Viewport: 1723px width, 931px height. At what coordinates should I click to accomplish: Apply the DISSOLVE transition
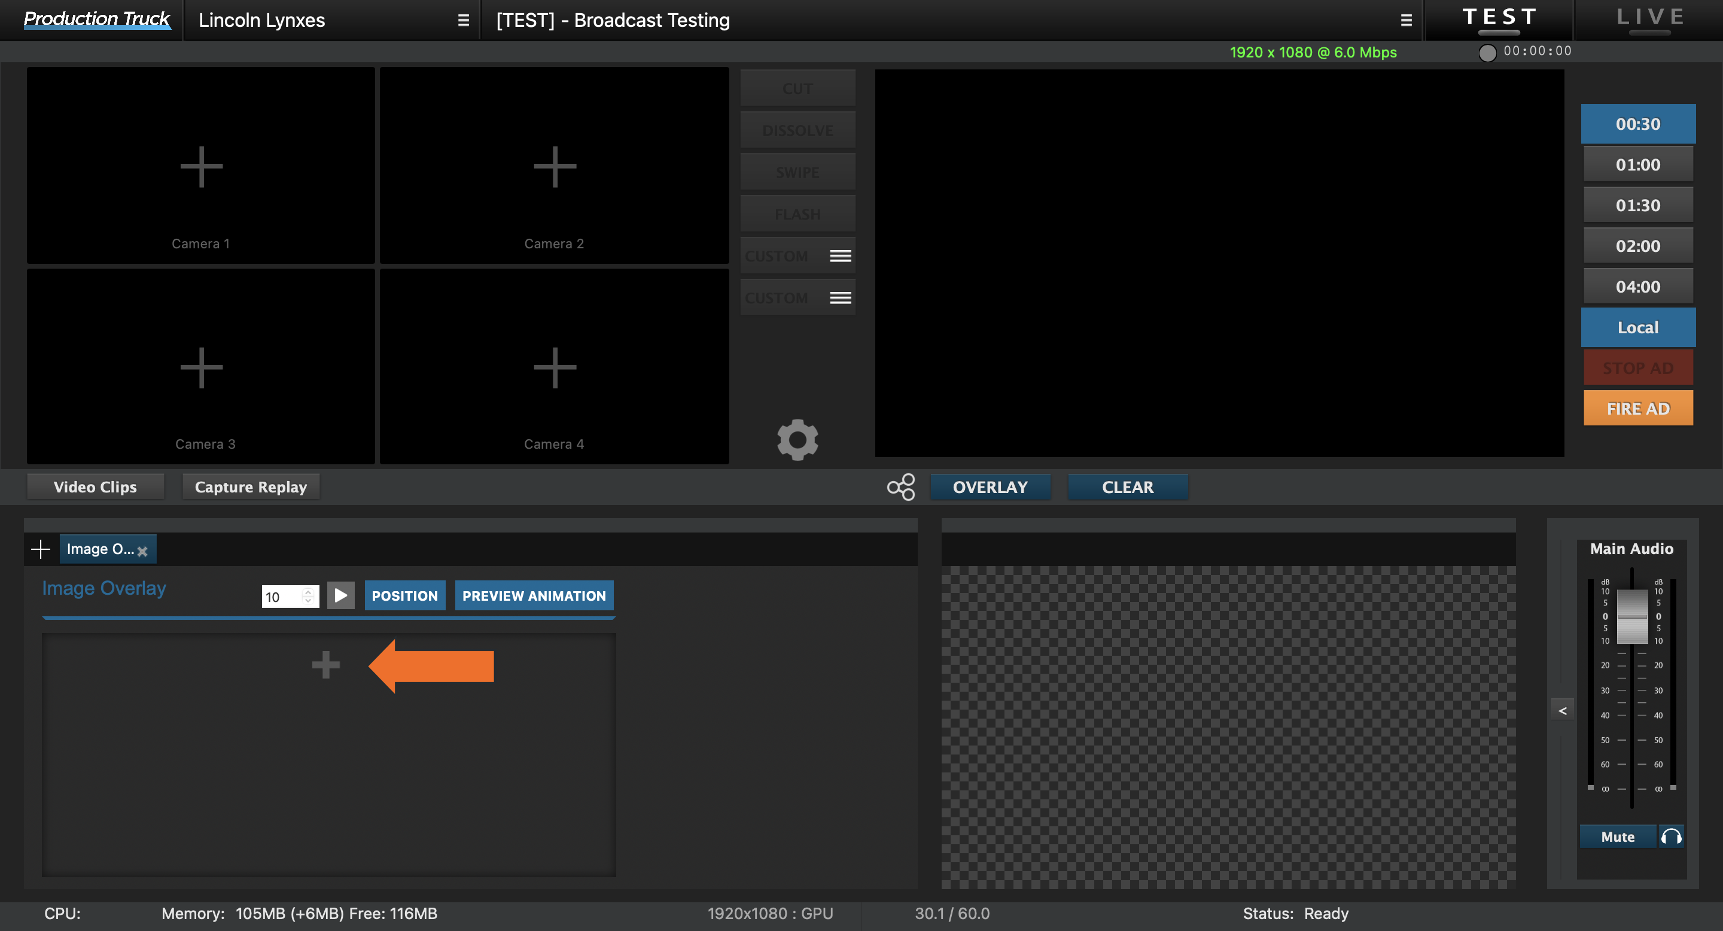pos(797,130)
